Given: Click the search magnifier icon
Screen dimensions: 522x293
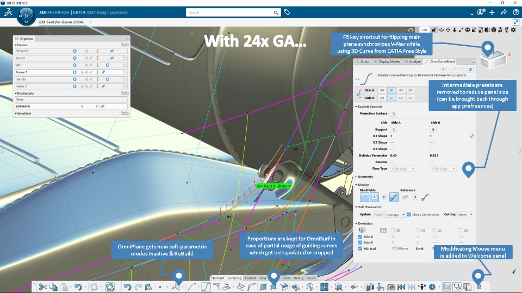Looking at the screenshot, I should [x=276, y=13].
